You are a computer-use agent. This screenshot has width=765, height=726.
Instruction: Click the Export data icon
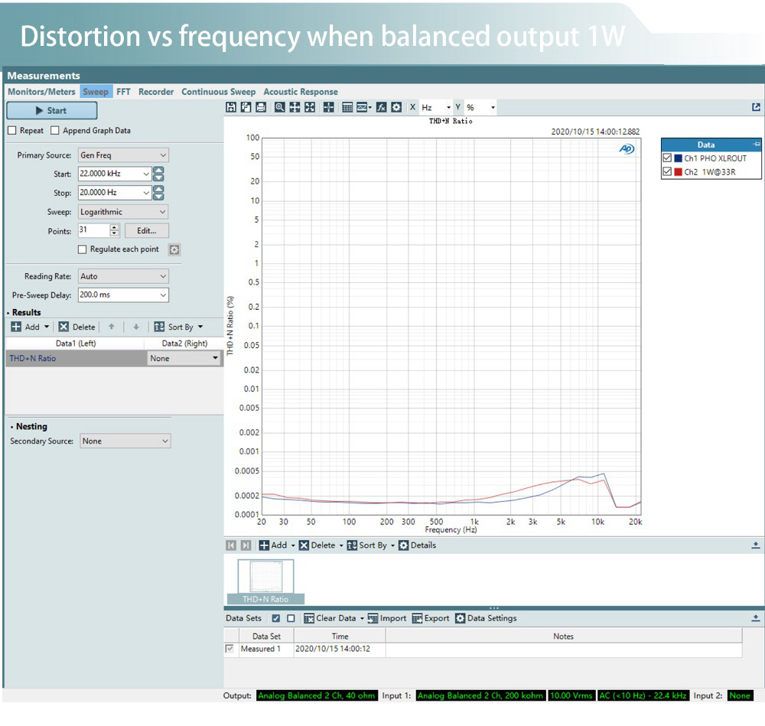pos(418,618)
